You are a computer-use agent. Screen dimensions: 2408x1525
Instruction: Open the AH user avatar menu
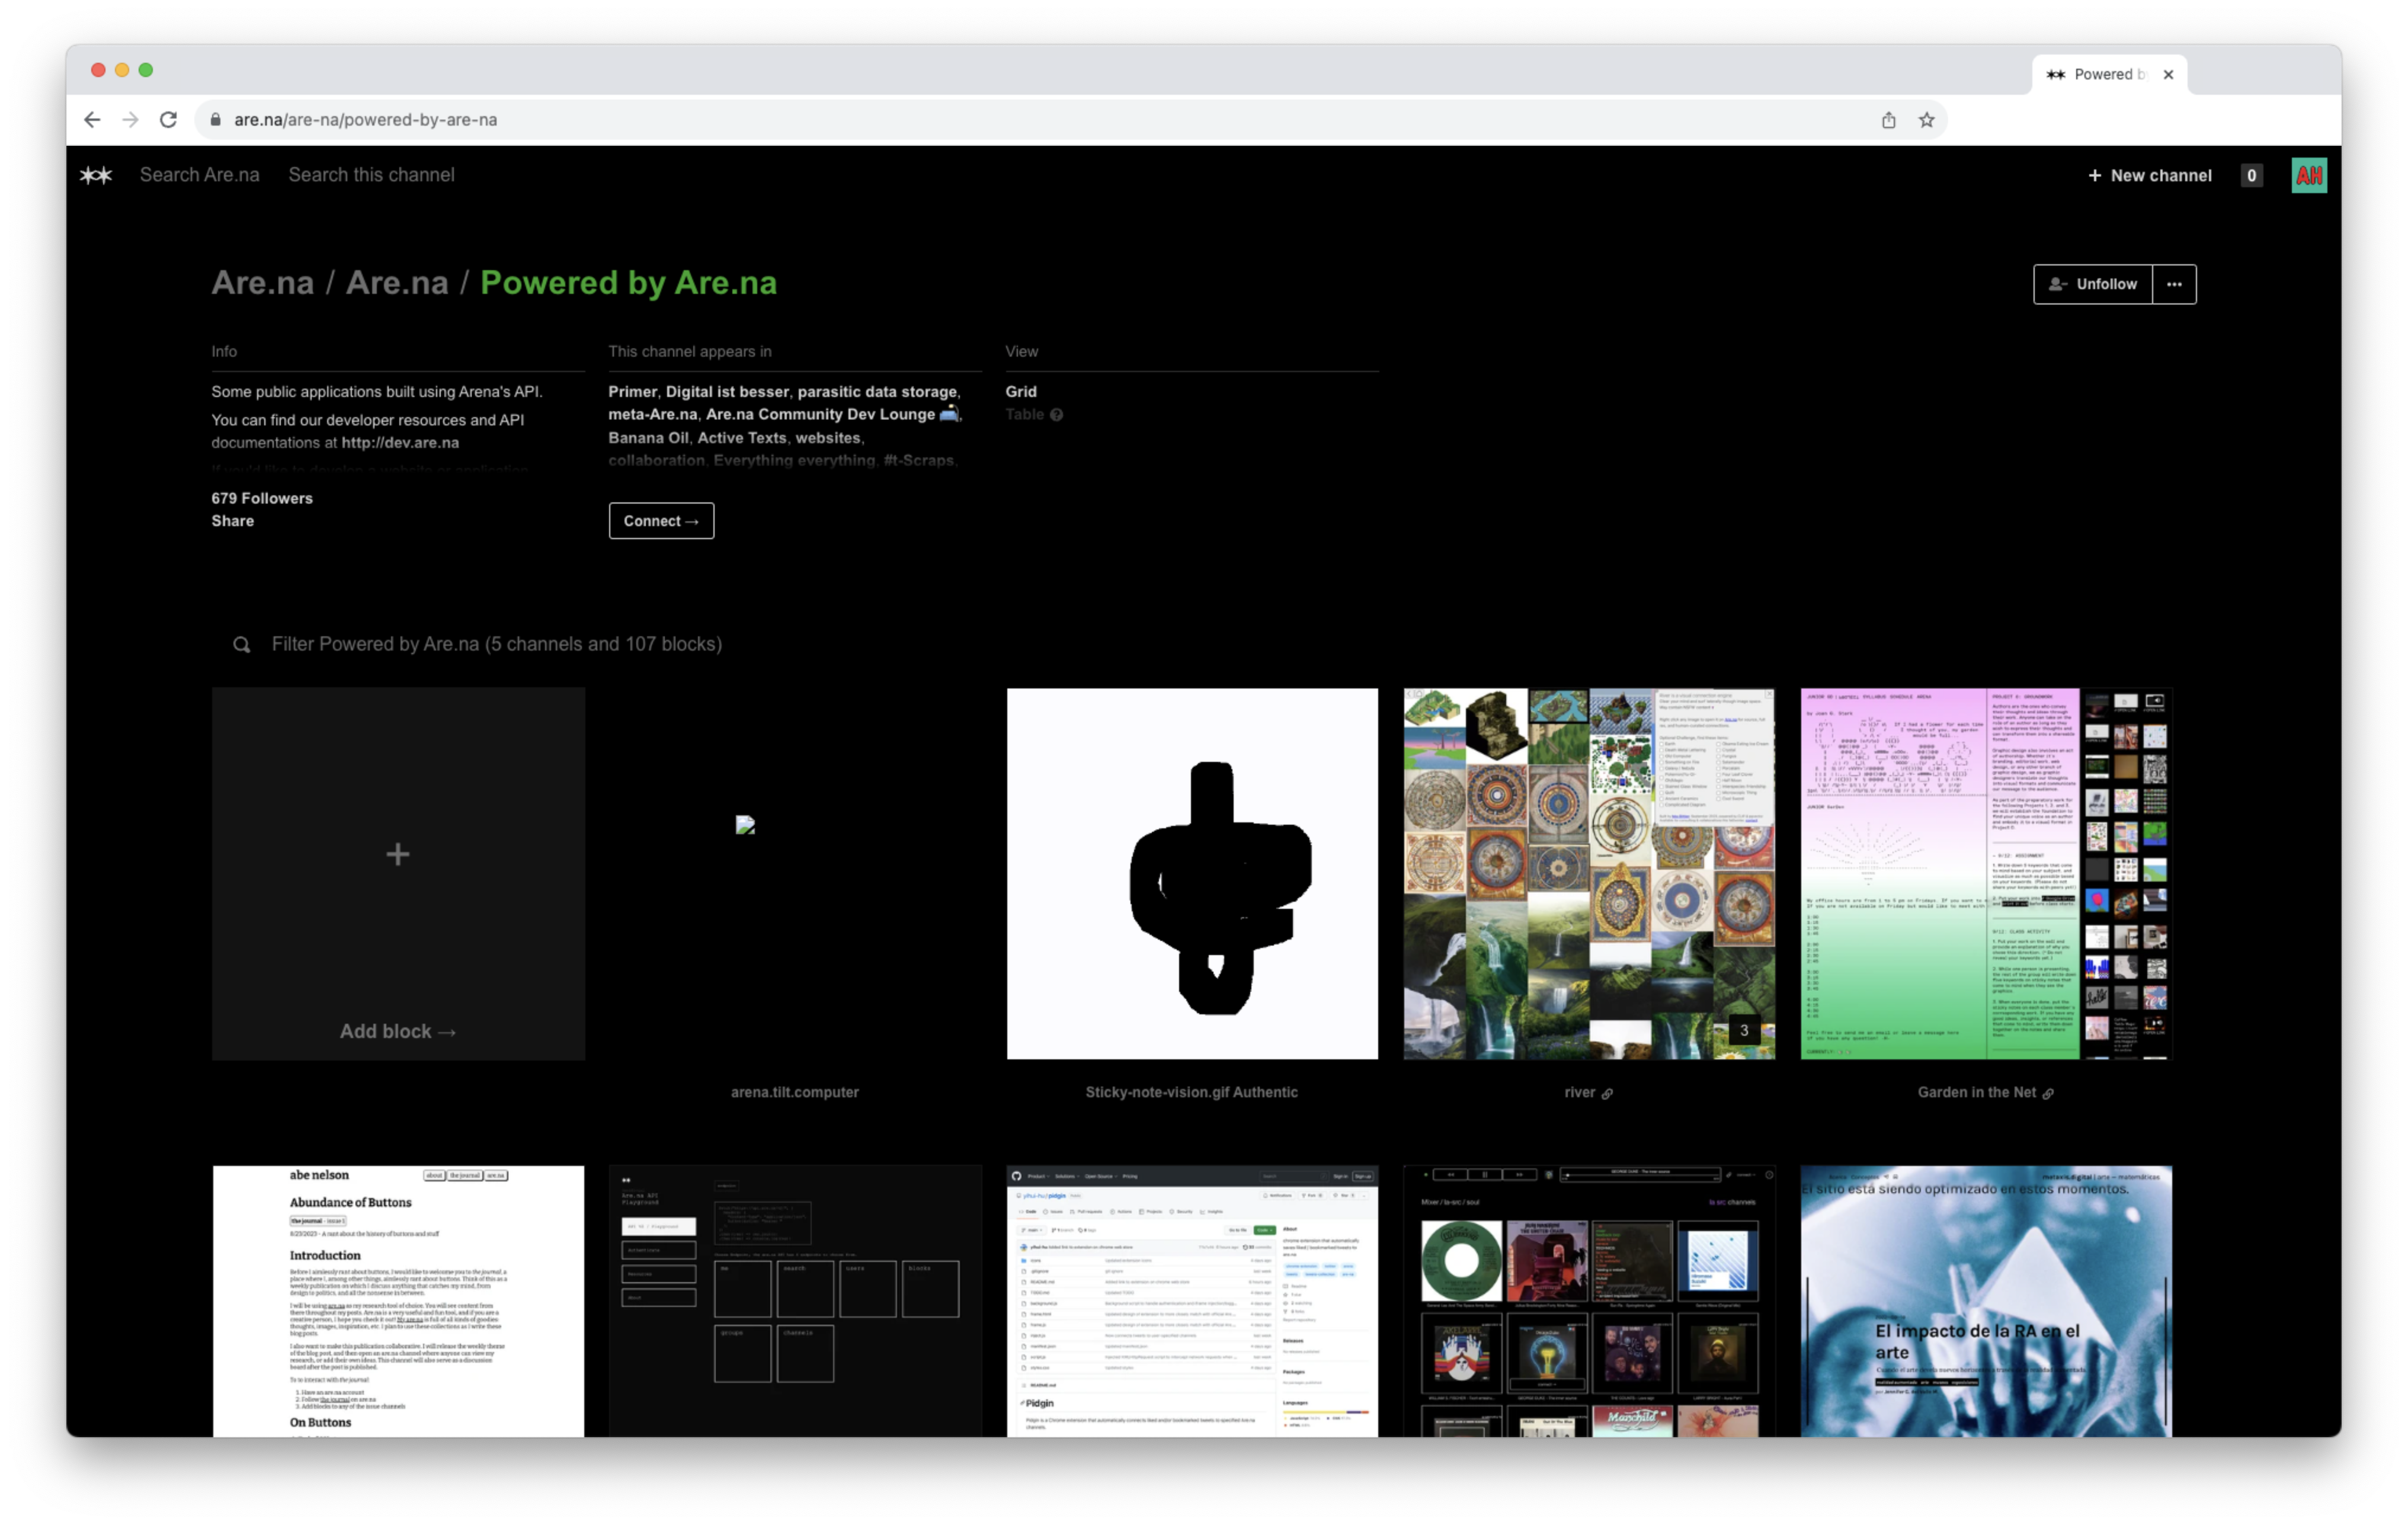(x=2308, y=176)
